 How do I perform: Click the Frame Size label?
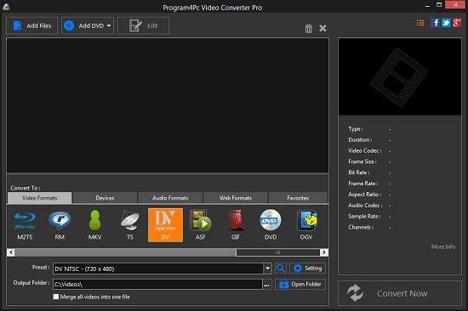pos(362,161)
